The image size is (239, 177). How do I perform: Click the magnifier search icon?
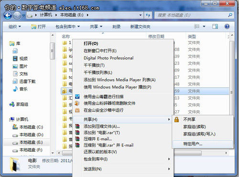click(x=230, y=15)
